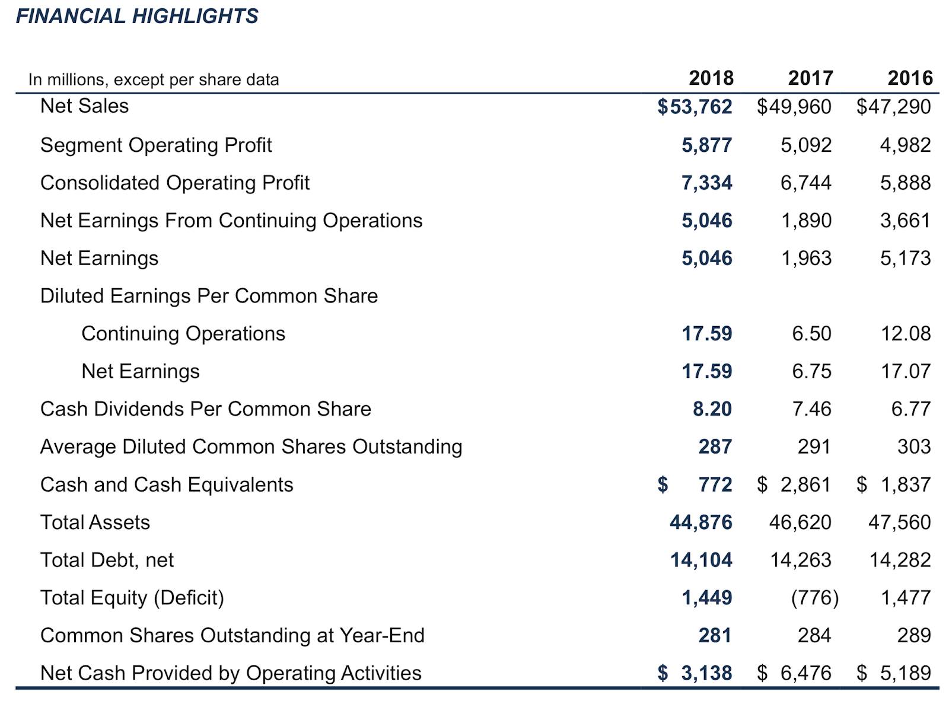Select Segment Operating Profit value 5,092
Viewport: 949px width, 701px height.
tap(806, 145)
